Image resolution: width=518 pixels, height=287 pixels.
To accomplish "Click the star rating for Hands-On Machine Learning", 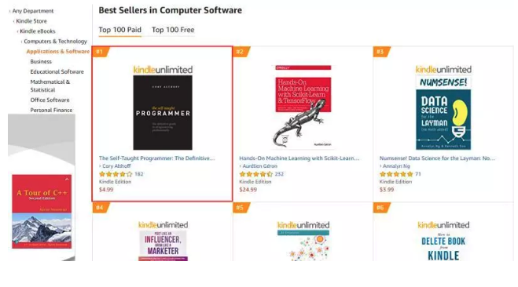I will point(255,174).
